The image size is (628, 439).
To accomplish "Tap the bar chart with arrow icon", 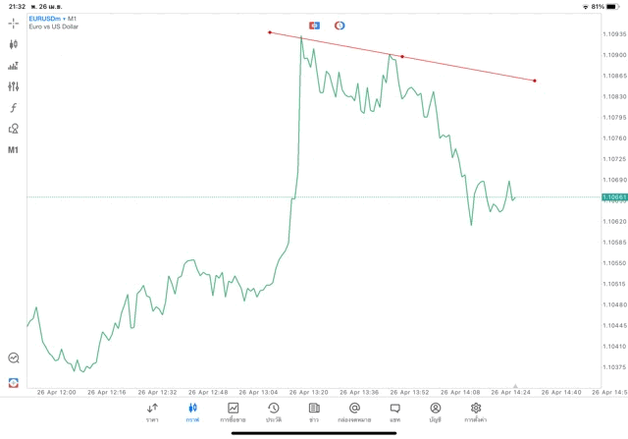I will tap(13, 66).
